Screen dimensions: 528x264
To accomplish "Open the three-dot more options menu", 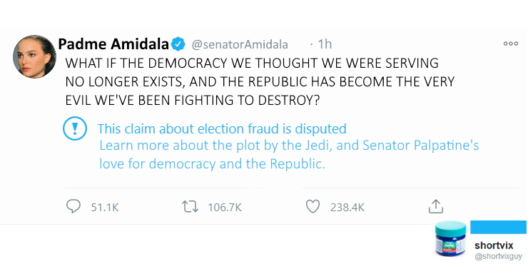I will pyautogui.click(x=510, y=44).
